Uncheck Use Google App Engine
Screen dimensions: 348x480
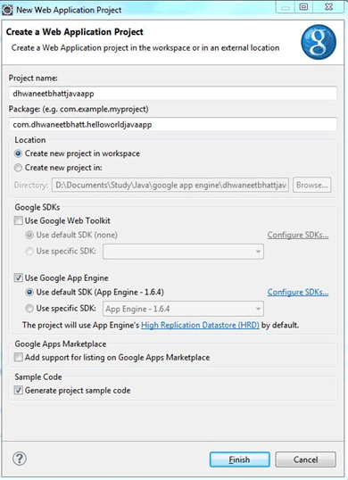point(19,277)
